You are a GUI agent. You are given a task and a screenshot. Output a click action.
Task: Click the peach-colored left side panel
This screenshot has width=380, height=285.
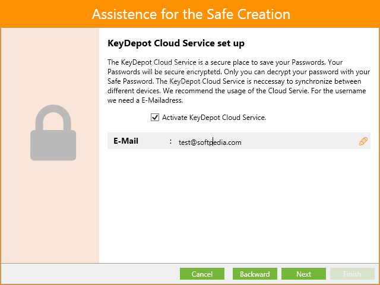50,206
